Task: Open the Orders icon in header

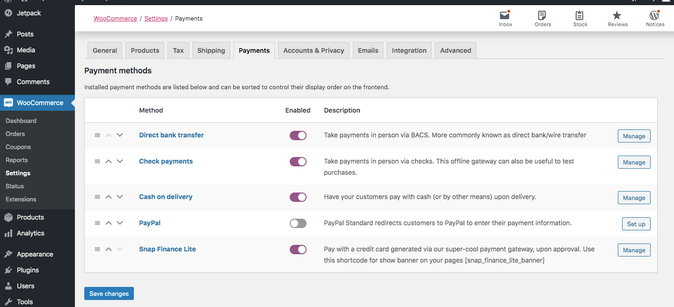Action: pyautogui.click(x=542, y=15)
